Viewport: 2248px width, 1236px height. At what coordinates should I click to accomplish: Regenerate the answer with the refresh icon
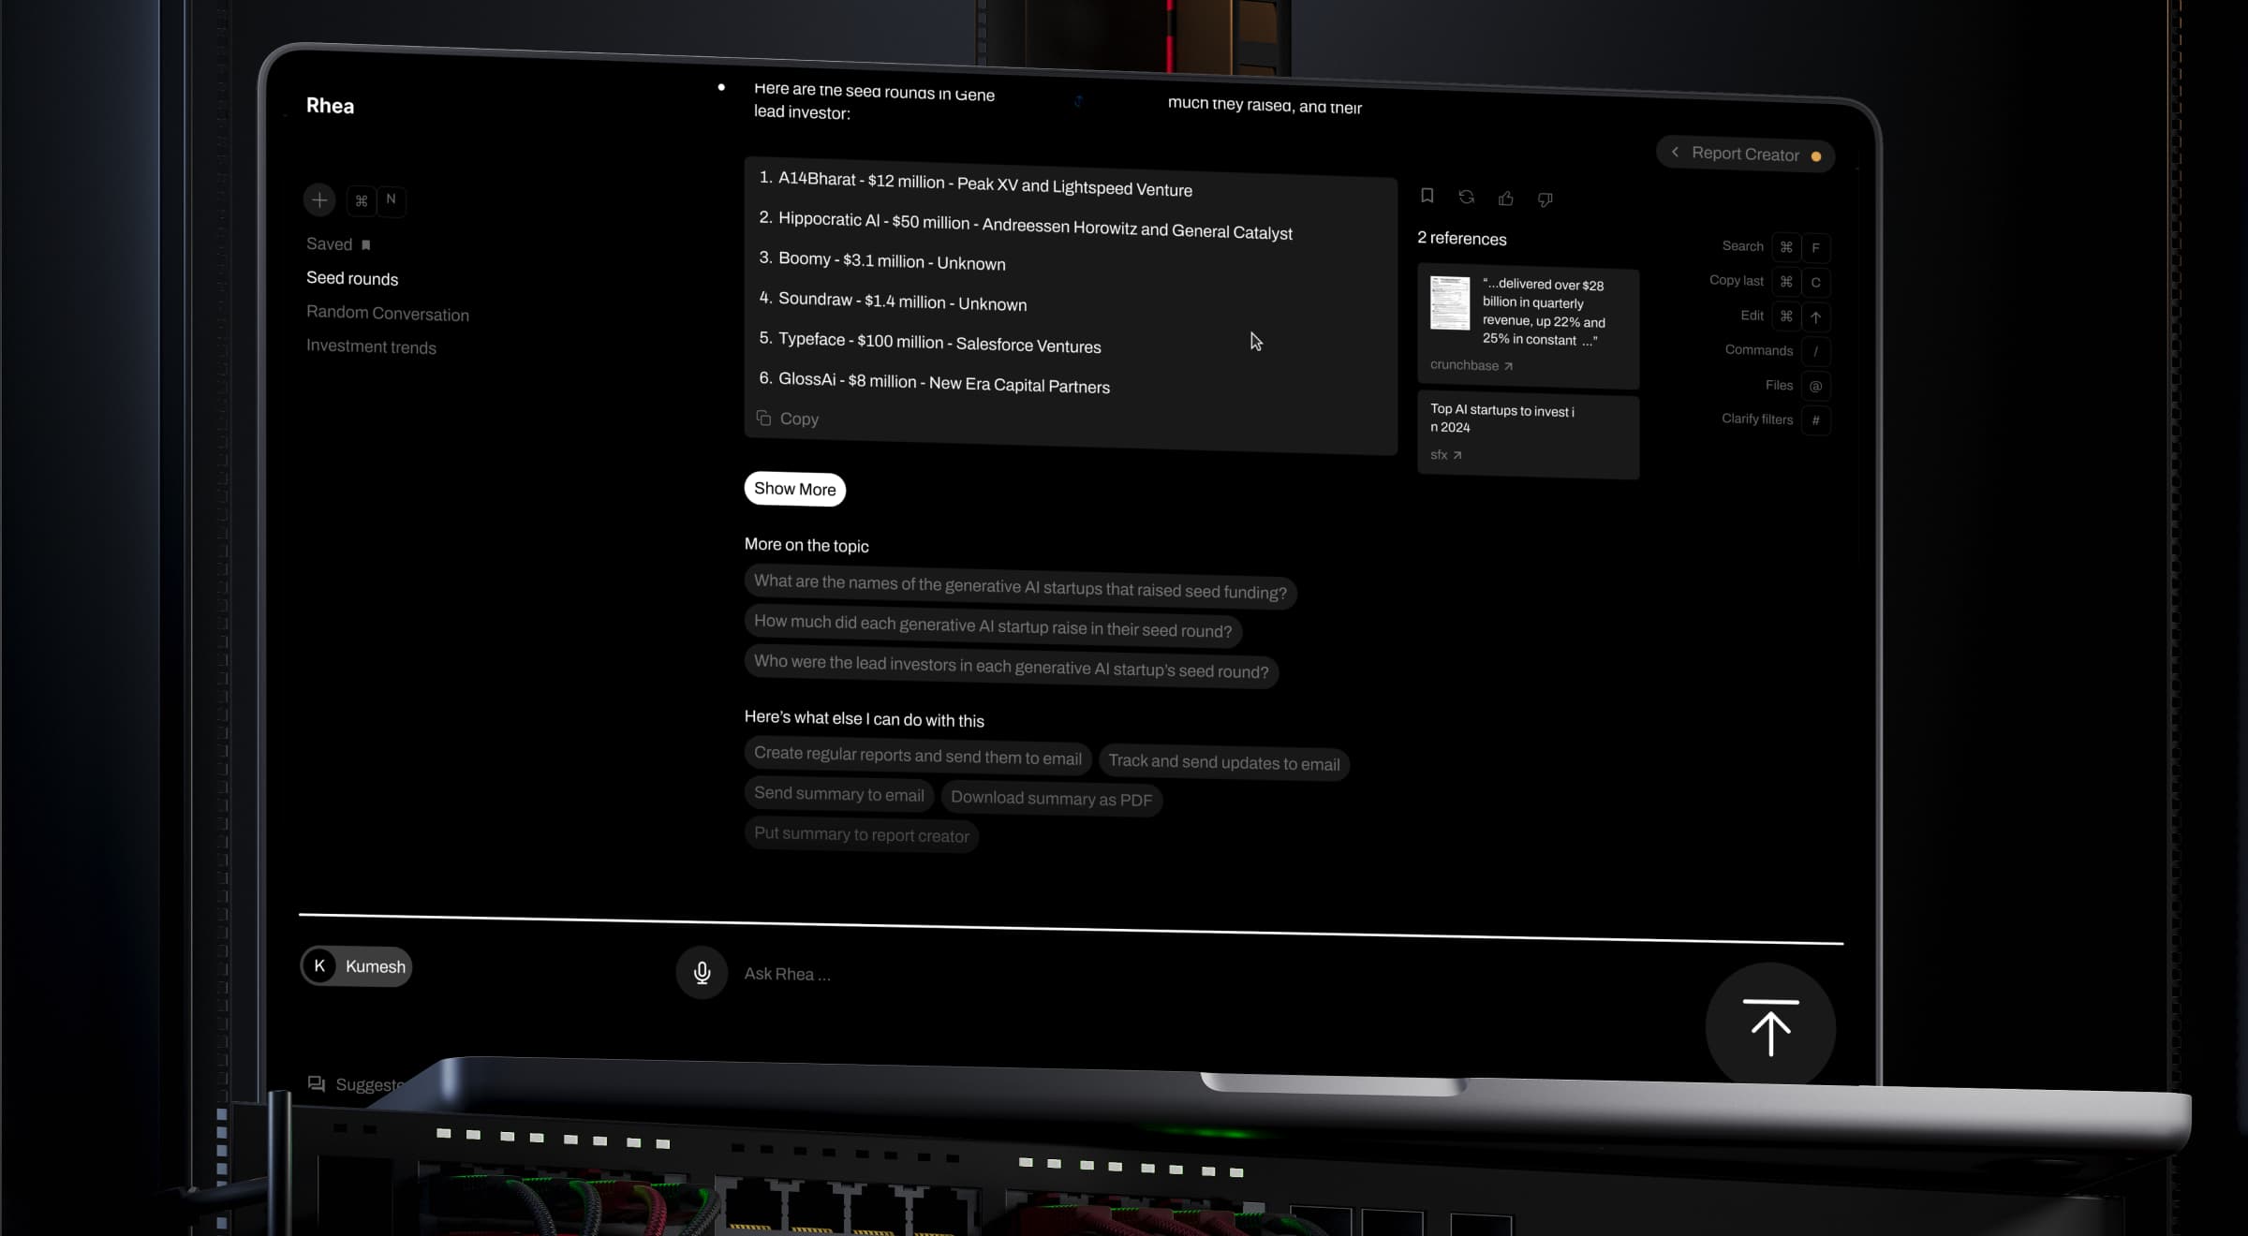click(1467, 197)
